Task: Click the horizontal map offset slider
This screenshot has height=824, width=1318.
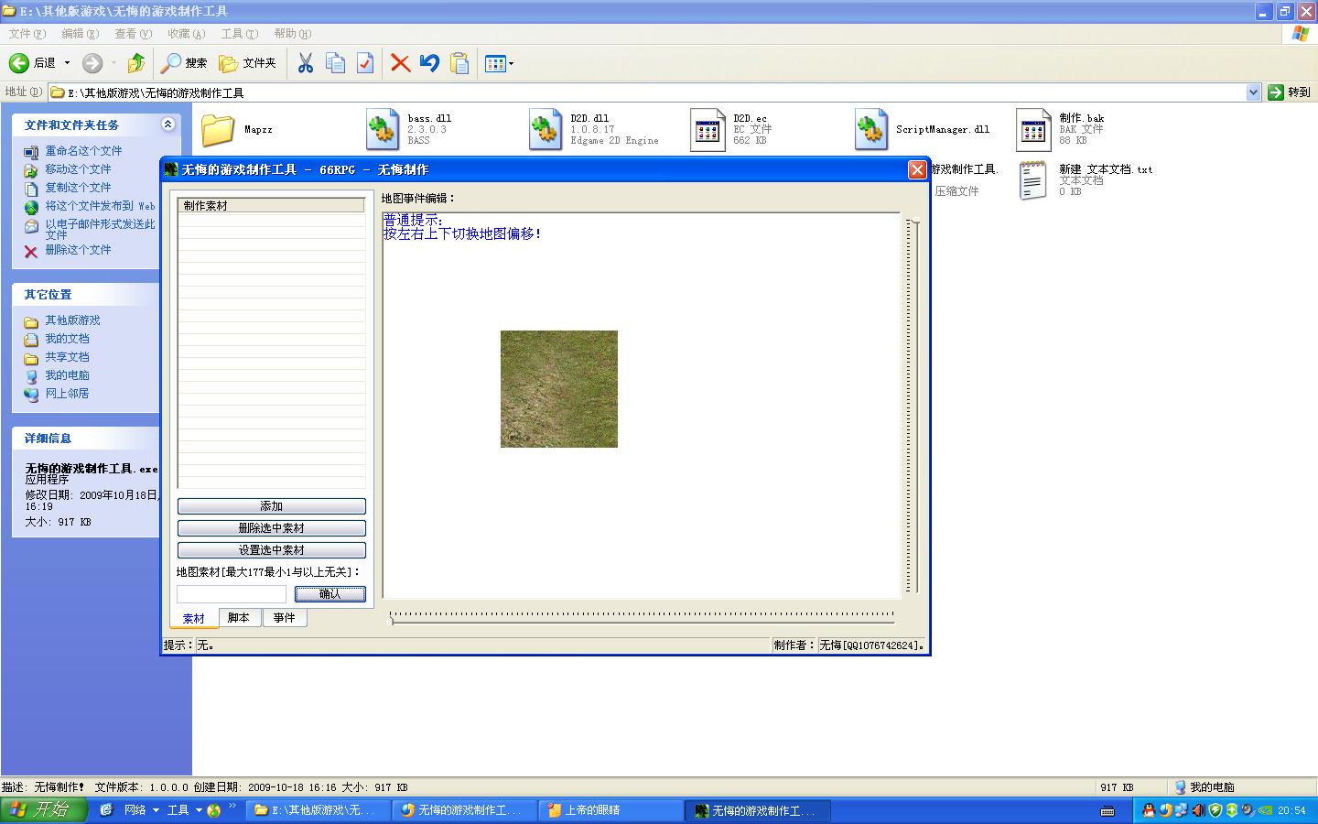Action: click(642, 616)
